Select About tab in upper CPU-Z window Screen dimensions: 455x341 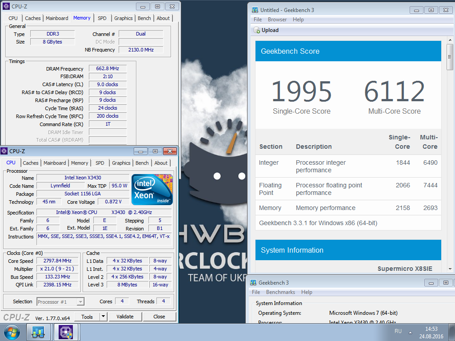click(x=163, y=18)
